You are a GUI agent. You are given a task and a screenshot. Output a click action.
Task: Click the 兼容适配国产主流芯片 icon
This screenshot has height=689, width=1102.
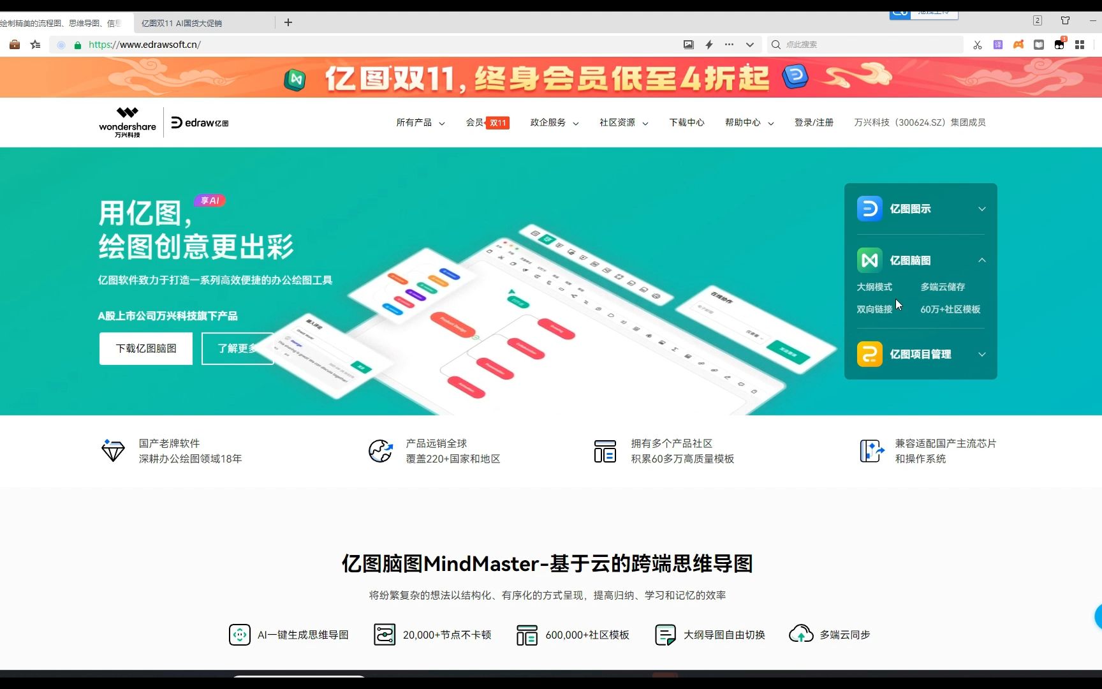(x=872, y=451)
